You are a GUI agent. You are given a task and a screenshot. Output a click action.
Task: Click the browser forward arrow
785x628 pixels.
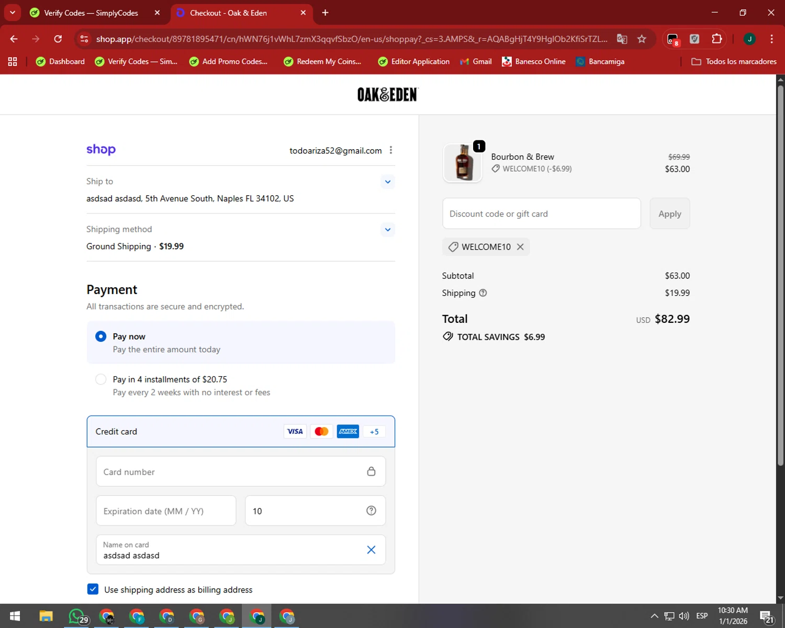[36, 39]
